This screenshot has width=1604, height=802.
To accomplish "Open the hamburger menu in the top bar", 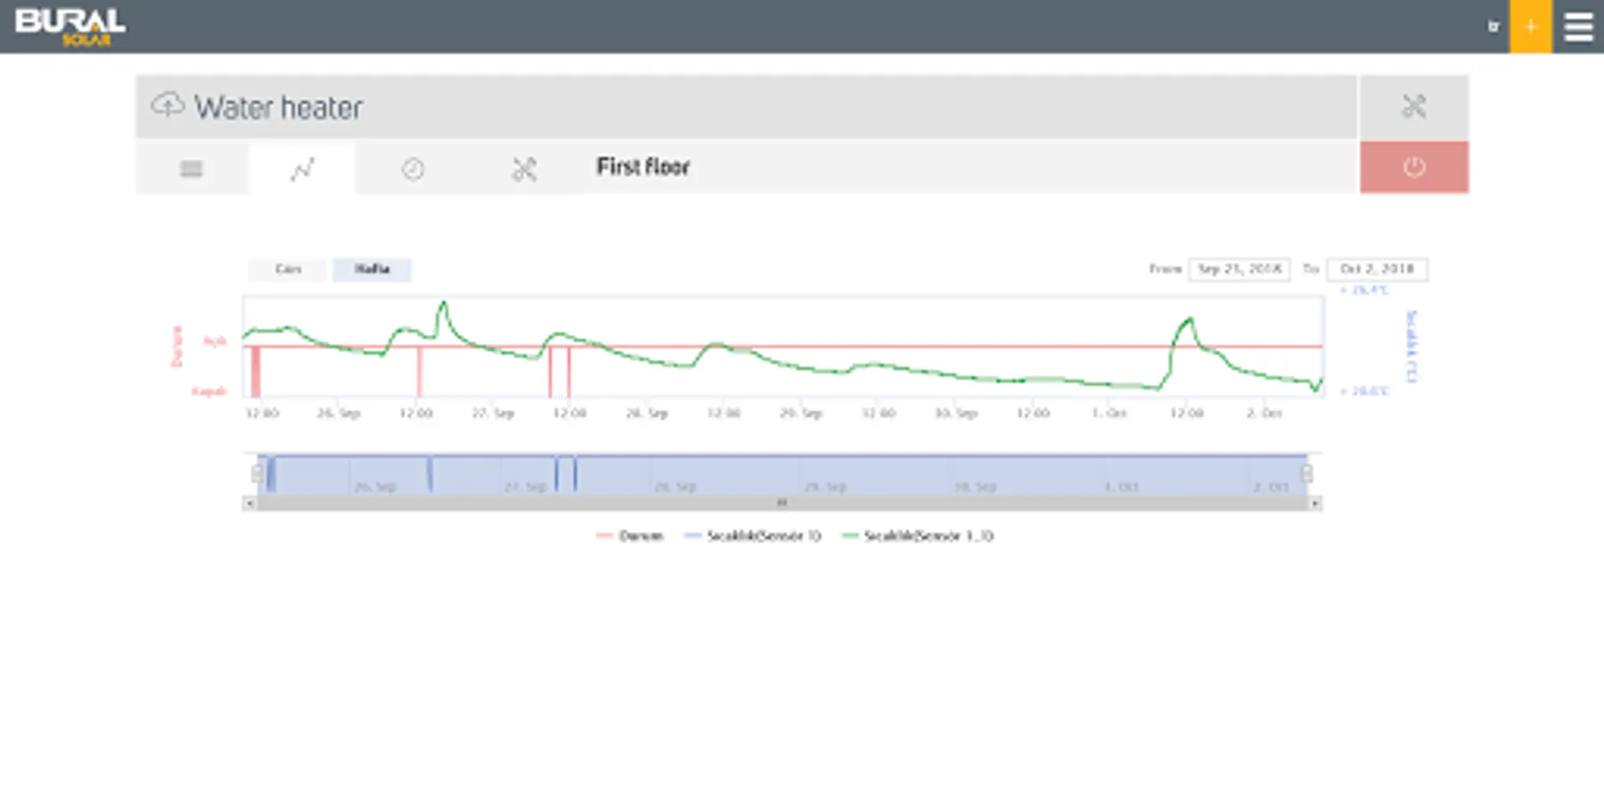I will tap(1578, 27).
